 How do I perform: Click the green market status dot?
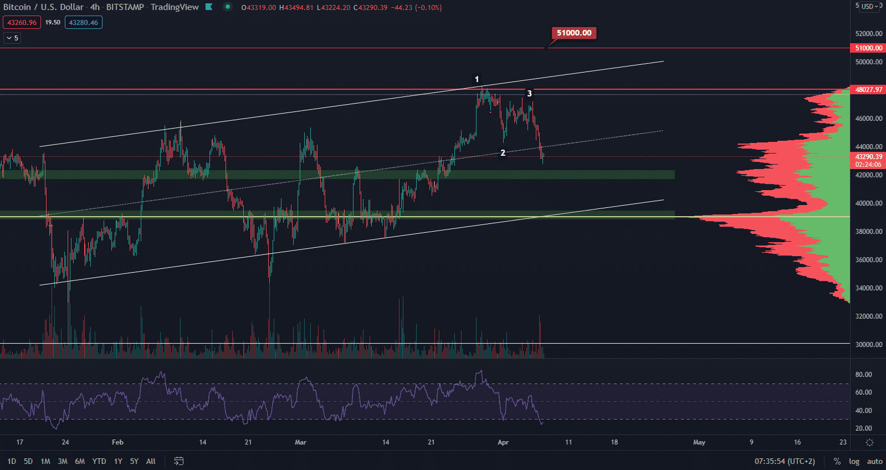227,7
